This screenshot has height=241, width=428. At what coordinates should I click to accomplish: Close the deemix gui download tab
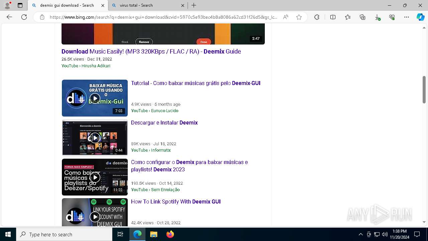[103, 5]
